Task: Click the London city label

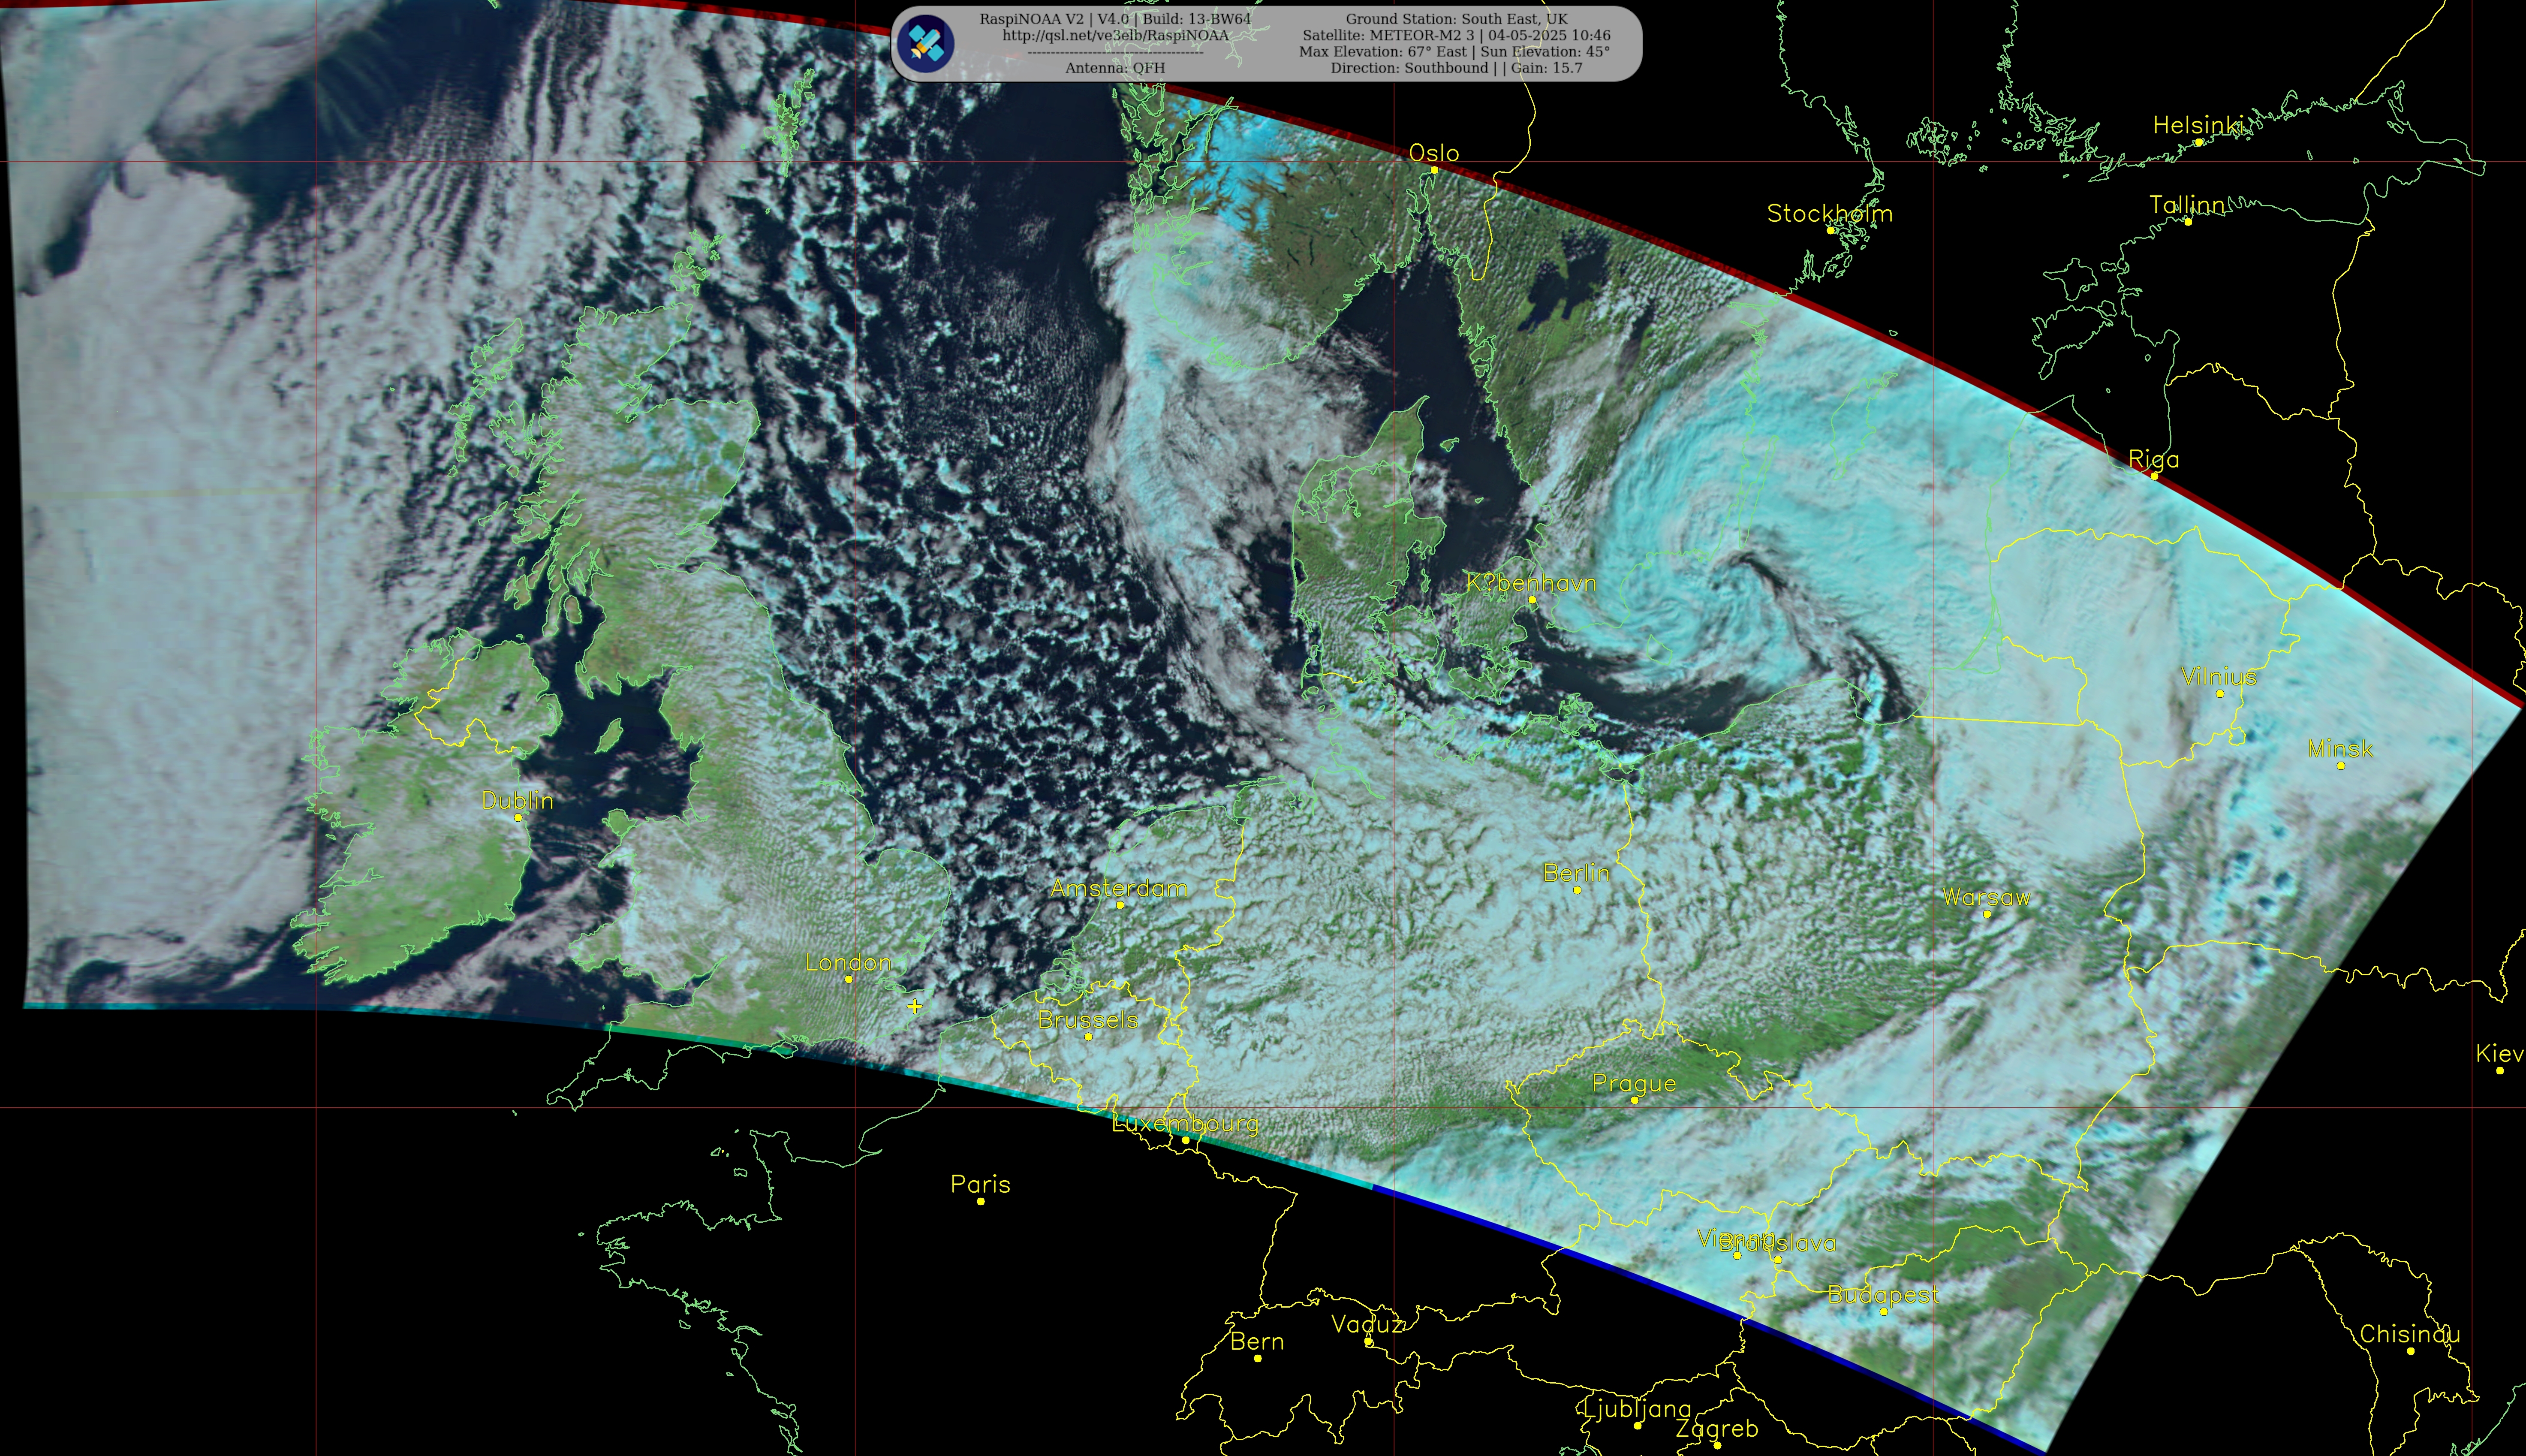Action: tap(849, 962)
